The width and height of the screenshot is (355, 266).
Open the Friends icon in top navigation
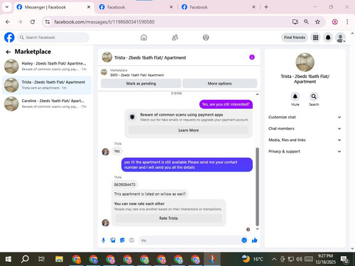pos(175,38)
